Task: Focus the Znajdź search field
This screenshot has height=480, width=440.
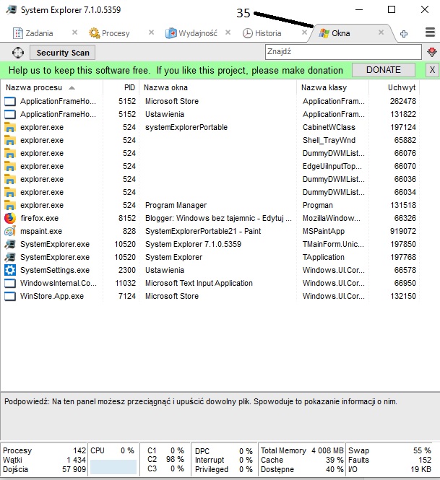Action: (x=343, y=52)
